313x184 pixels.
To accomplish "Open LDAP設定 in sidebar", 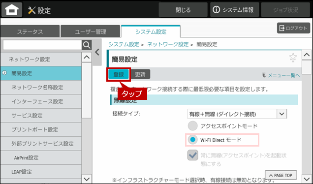I will click(41, 172).
